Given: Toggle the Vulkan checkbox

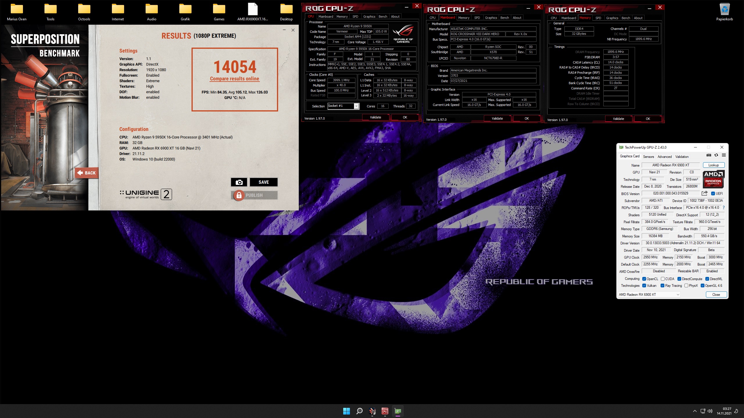Looking at the screenshot, I should 644,286.
